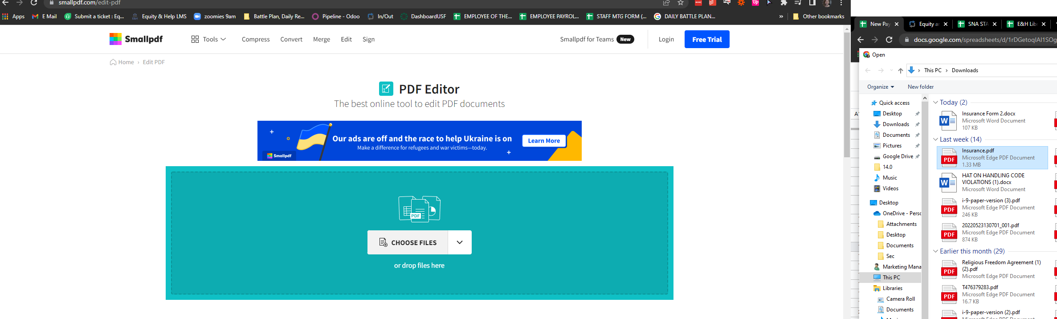Viewport: 1057px width, 319px height.
Task: Open the Extensions puzzle icon
Action: click(784, 3)
